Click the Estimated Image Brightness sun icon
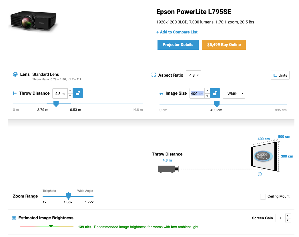 coord(14,218)
